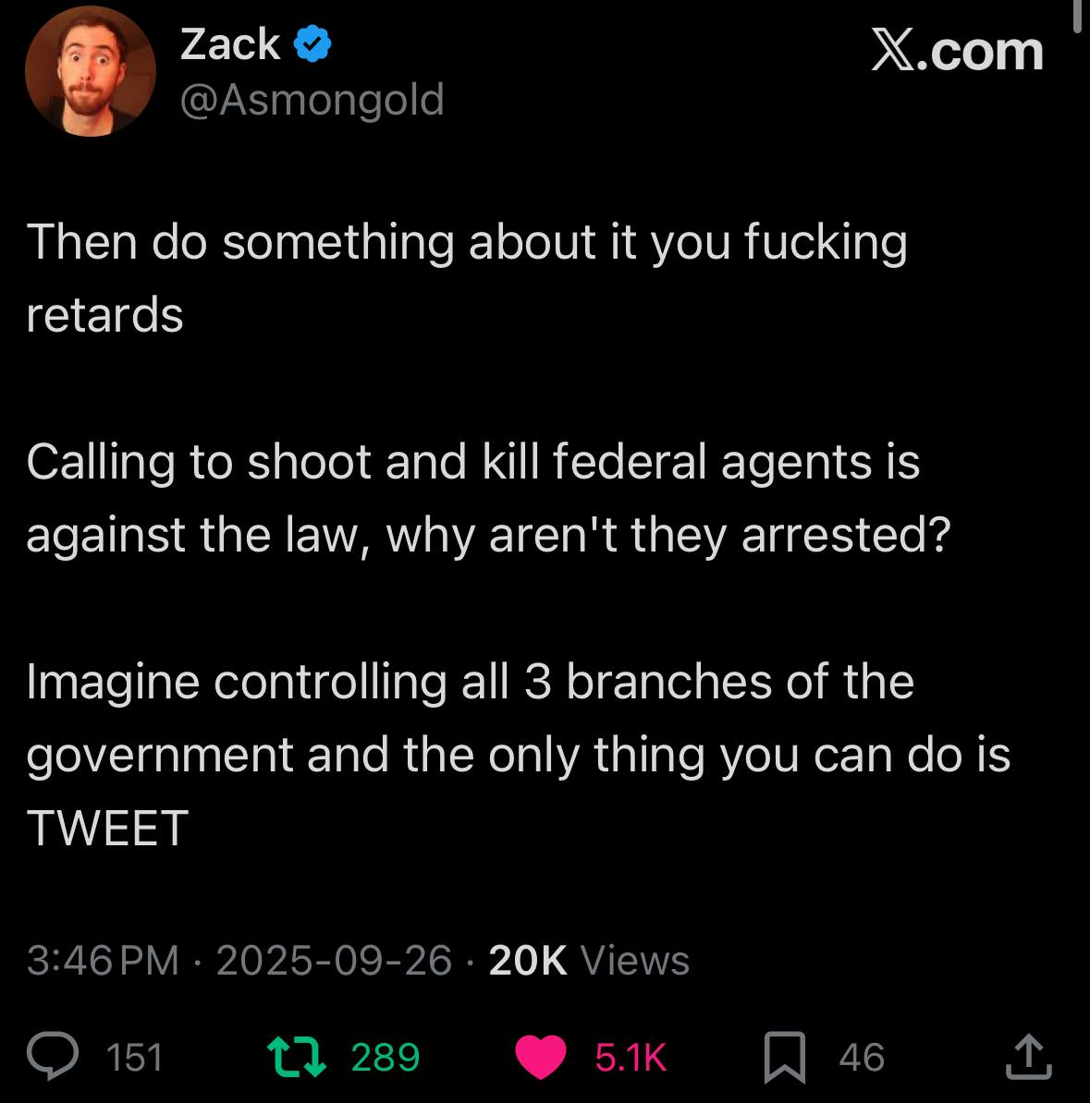
Task: Click the bookmark icon
Action: [785, 1057]
